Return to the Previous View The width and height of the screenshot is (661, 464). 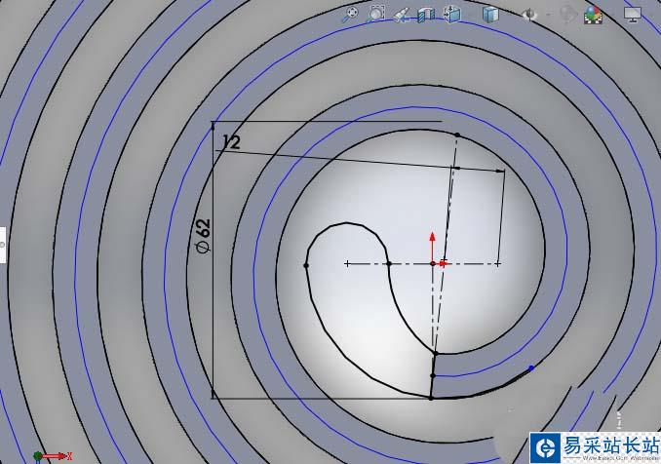point(401,16)
